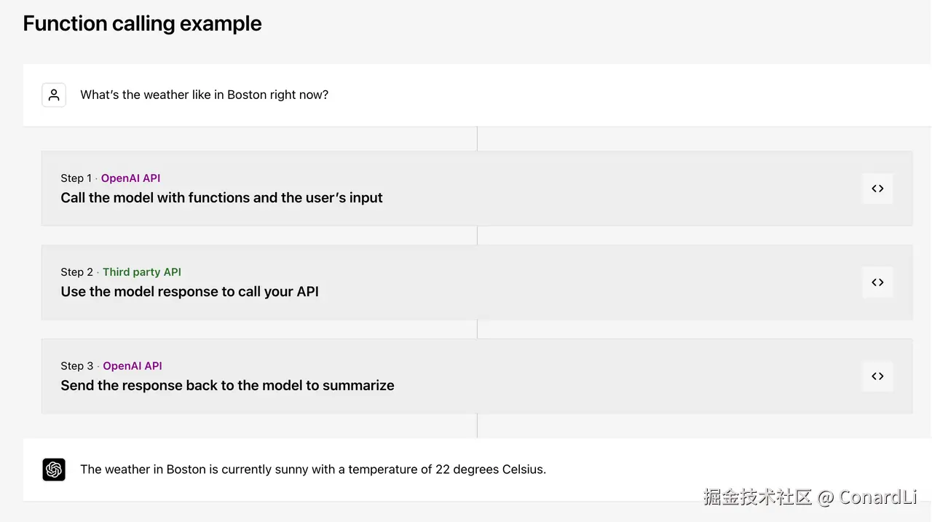Image resolution: width=932 pixels, height=522 pixels.
Task: Click the user avatar icon
Action: [x=54, y=95]
